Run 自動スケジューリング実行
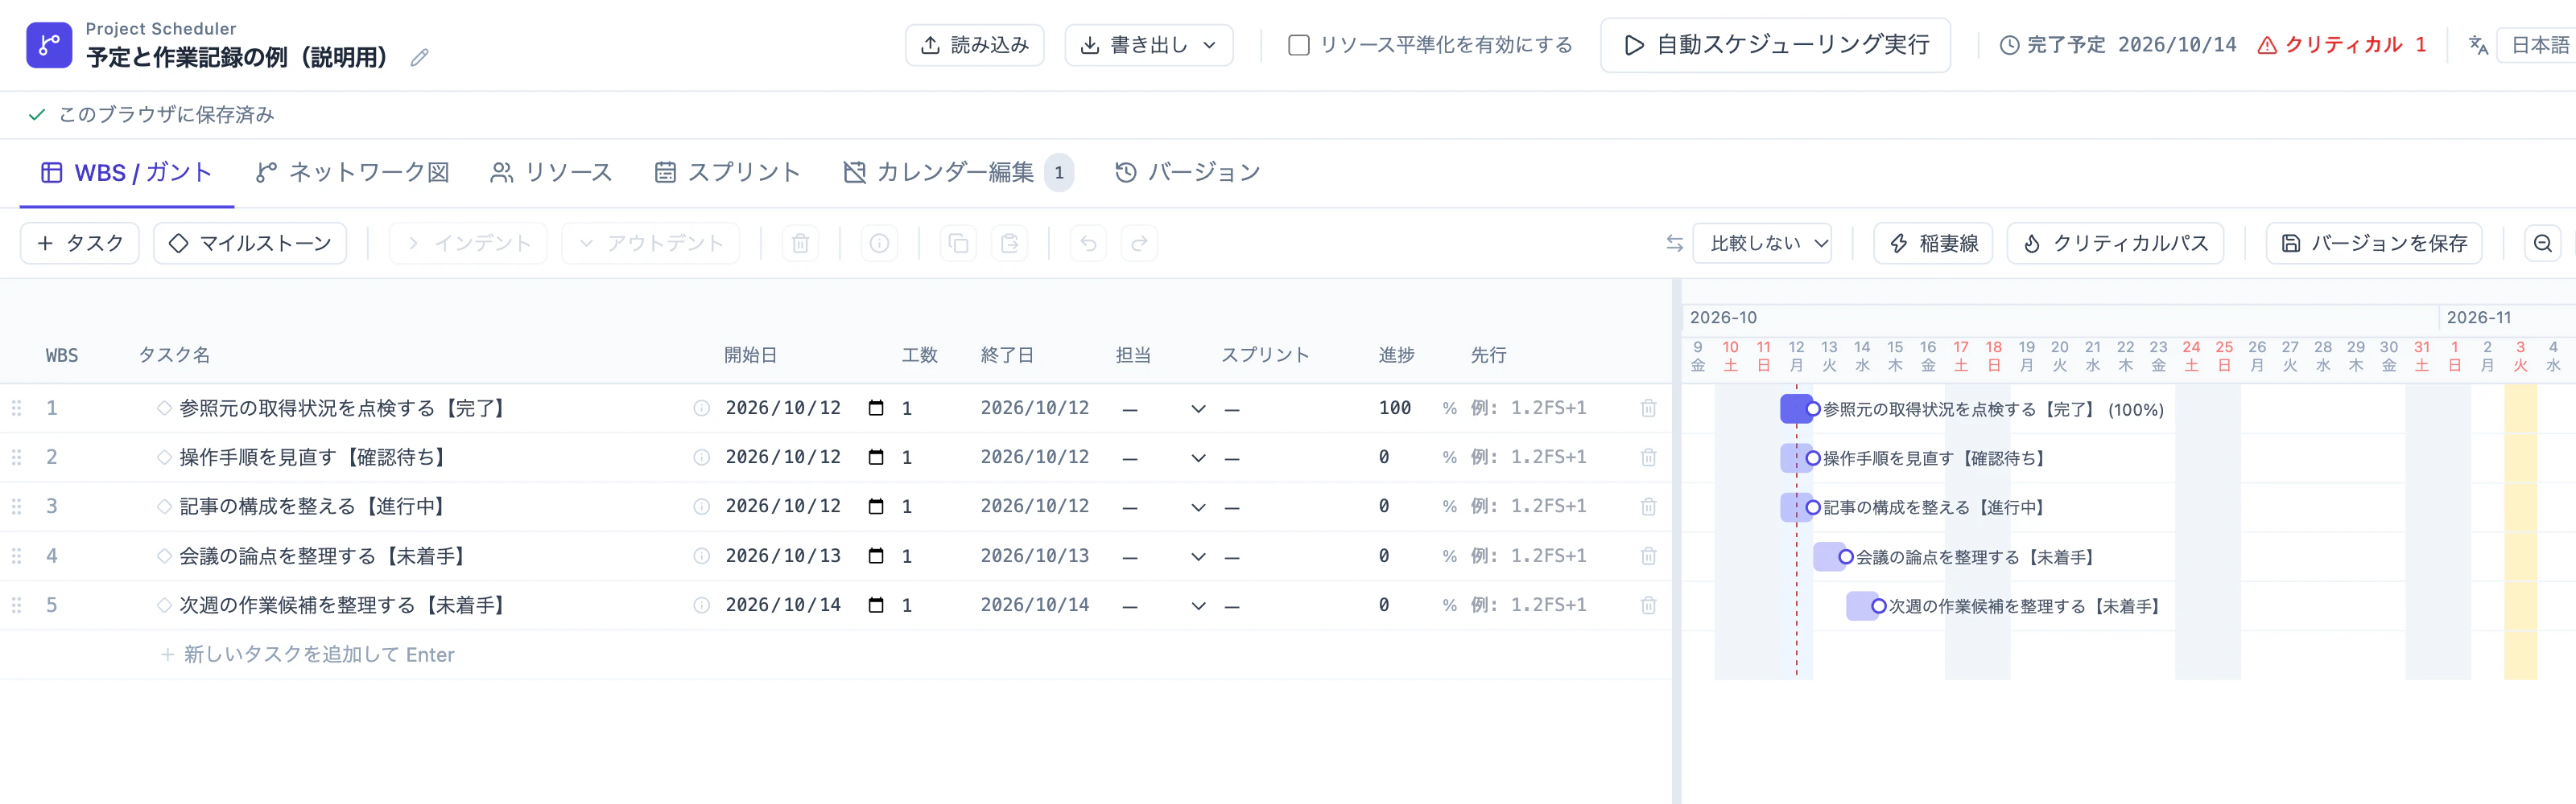 [1775, 45]
